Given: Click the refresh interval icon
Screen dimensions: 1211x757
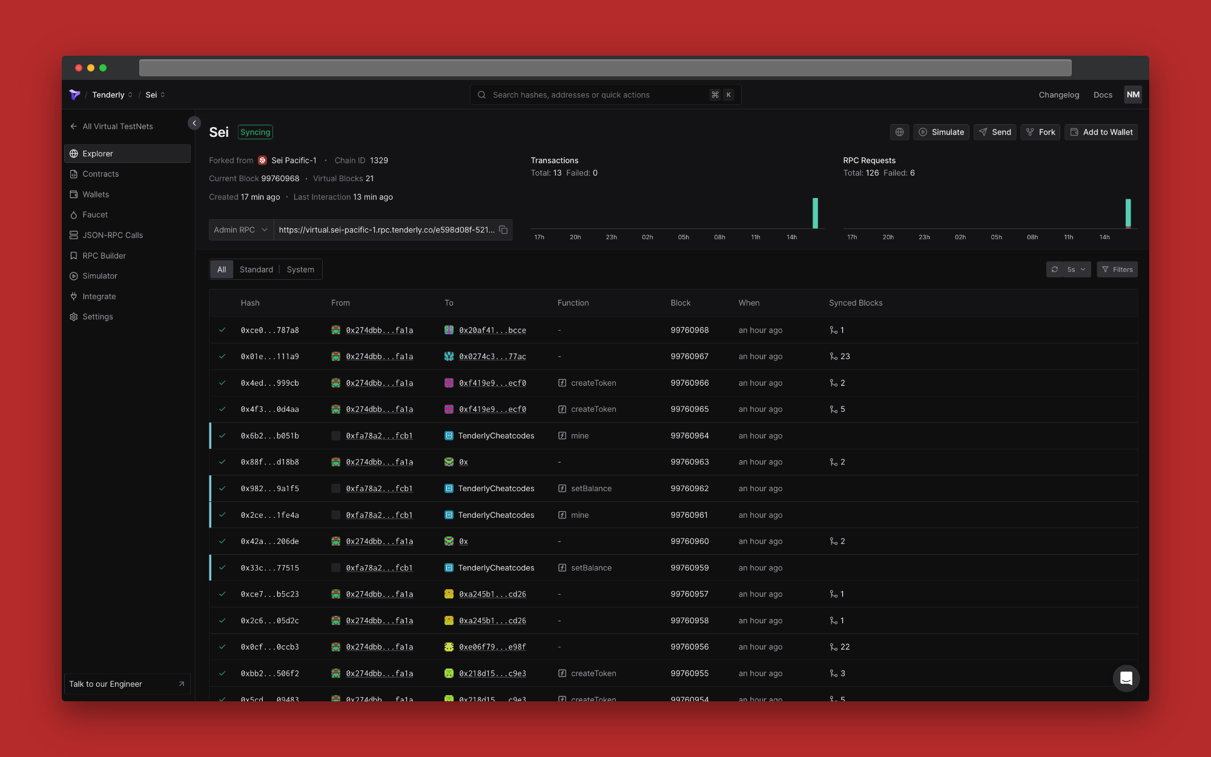Looking at the screenshot, I should [1055, 269].
